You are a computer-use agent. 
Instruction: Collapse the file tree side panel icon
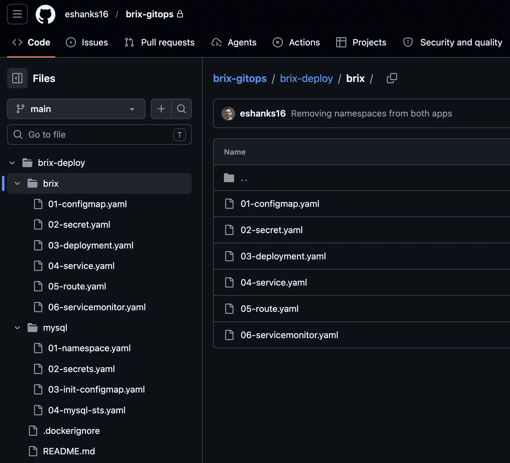coord(17,78)
